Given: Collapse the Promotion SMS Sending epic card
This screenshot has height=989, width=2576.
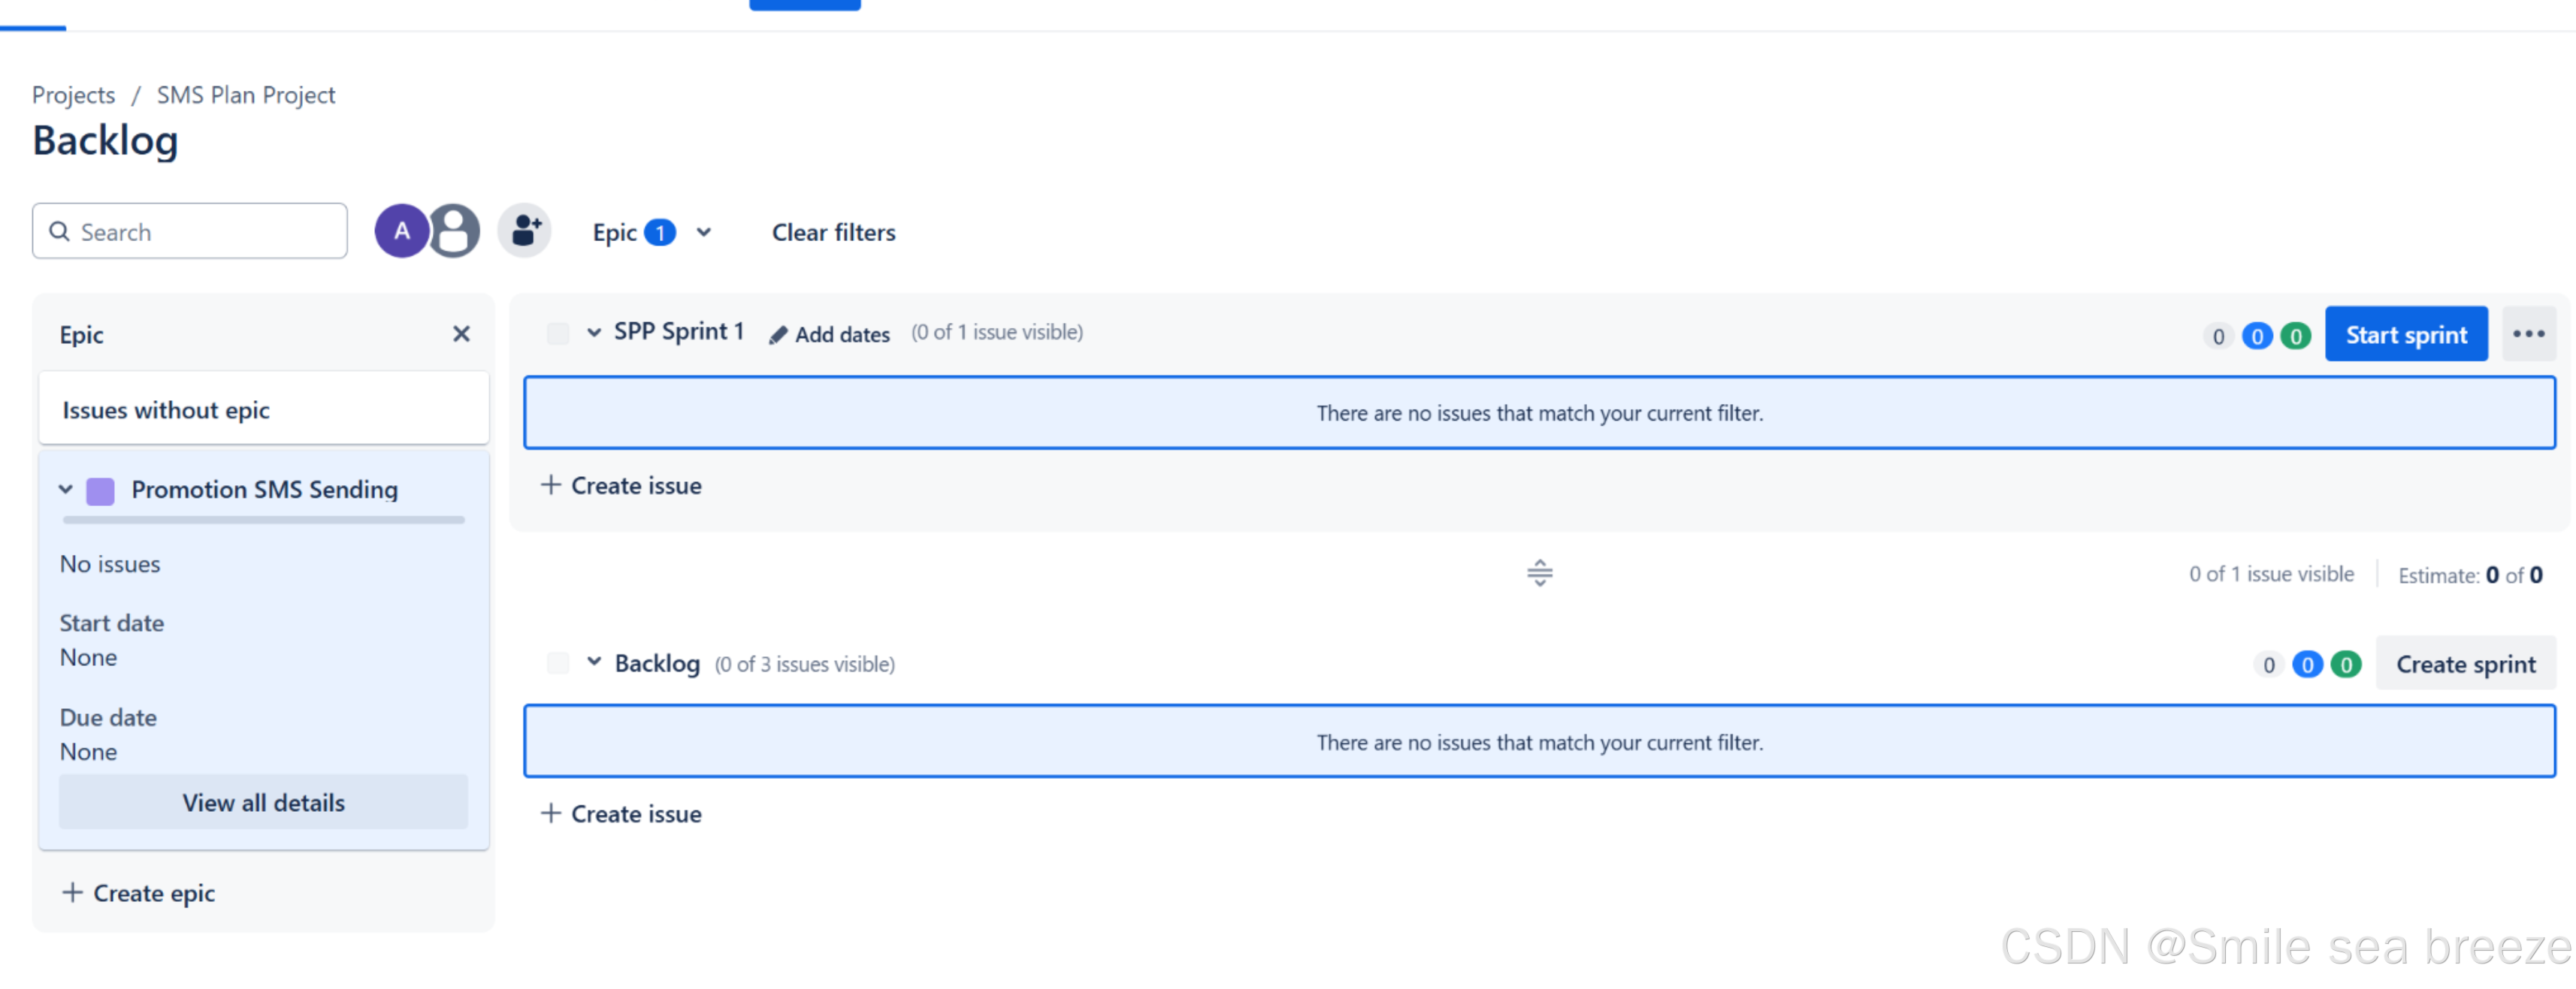Looking at the screenshot, I should click(66, 490).
